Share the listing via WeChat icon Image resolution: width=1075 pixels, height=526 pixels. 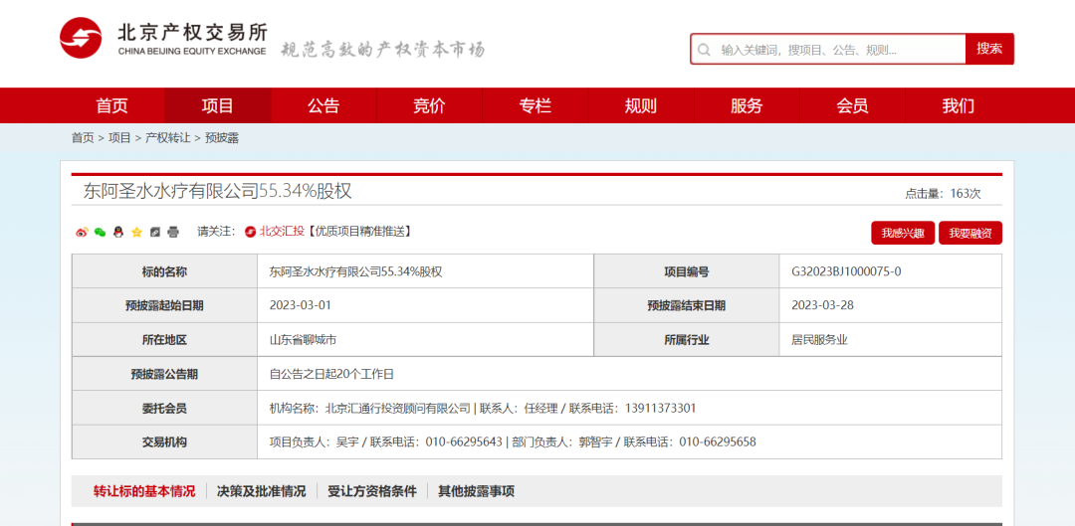click(101, 233)
